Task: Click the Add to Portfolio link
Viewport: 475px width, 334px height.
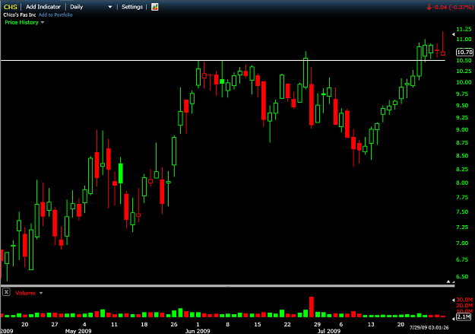Action: click(55, 15)
